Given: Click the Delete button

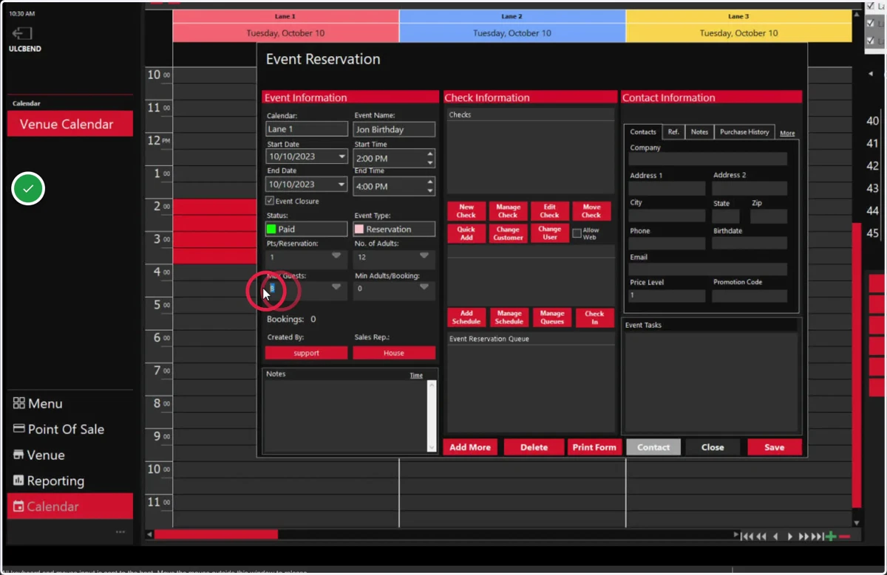Looking at the screenshot, I should coord(534,447).
